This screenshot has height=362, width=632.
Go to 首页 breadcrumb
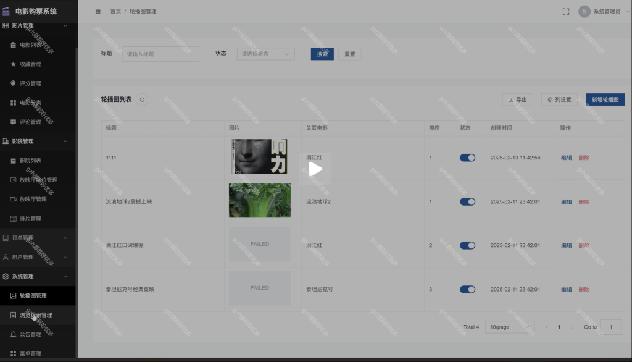click(x=115, y=11)
